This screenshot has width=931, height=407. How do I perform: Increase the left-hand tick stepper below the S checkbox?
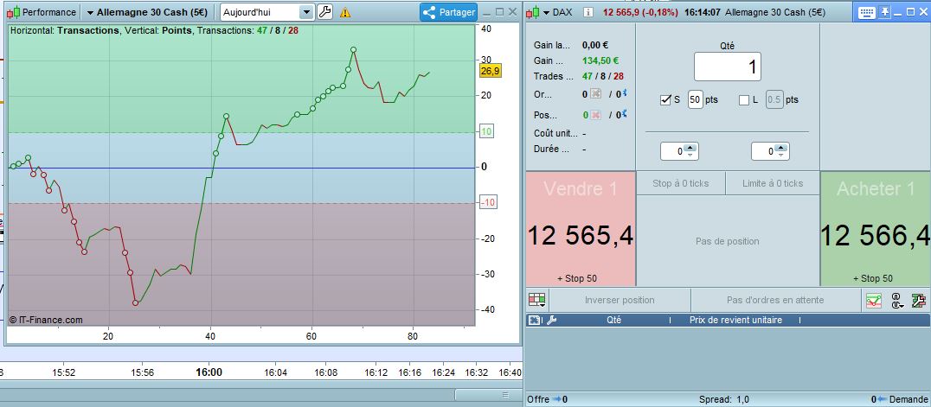(x=690, y=148)
